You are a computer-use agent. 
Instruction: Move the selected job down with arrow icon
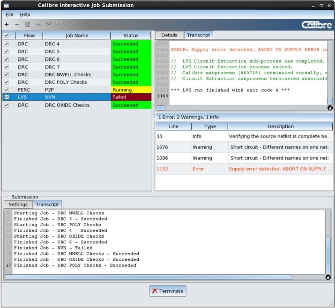click(x=49, y=24)
